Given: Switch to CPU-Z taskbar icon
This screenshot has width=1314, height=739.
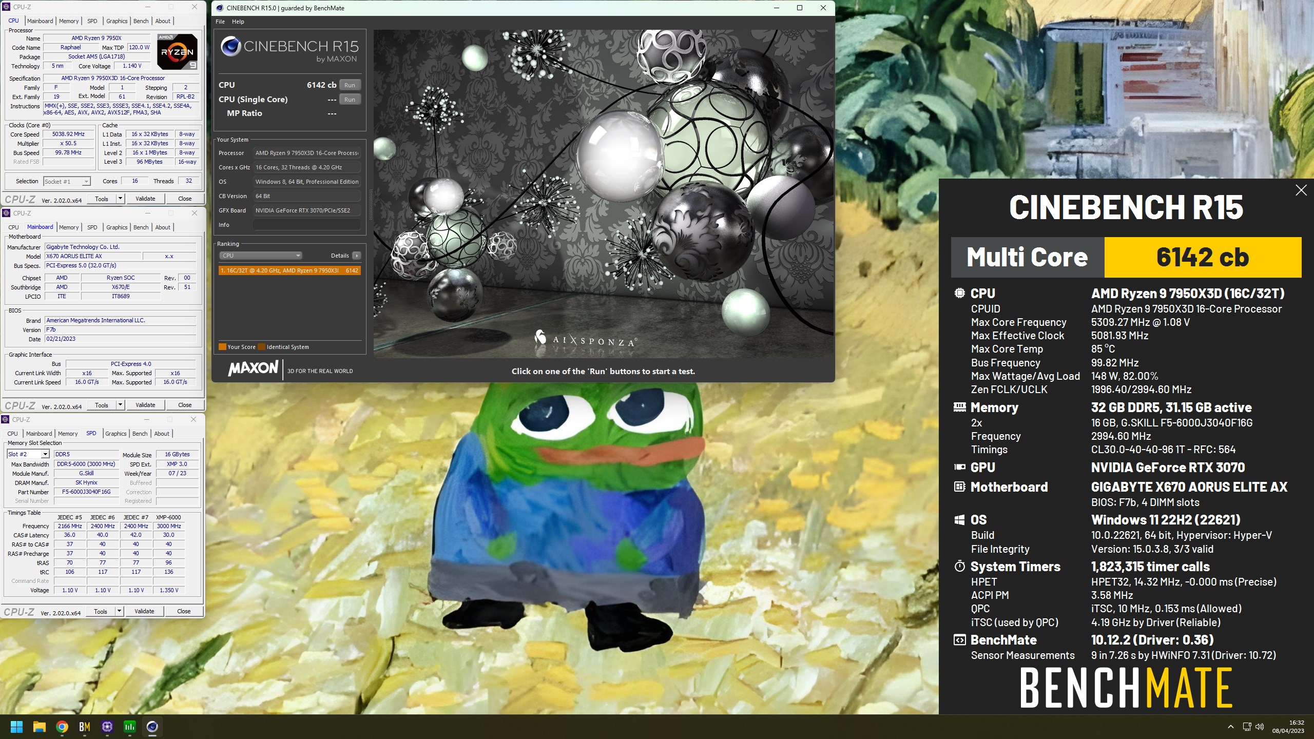Looking at the screenshot, I should point(107,727).
